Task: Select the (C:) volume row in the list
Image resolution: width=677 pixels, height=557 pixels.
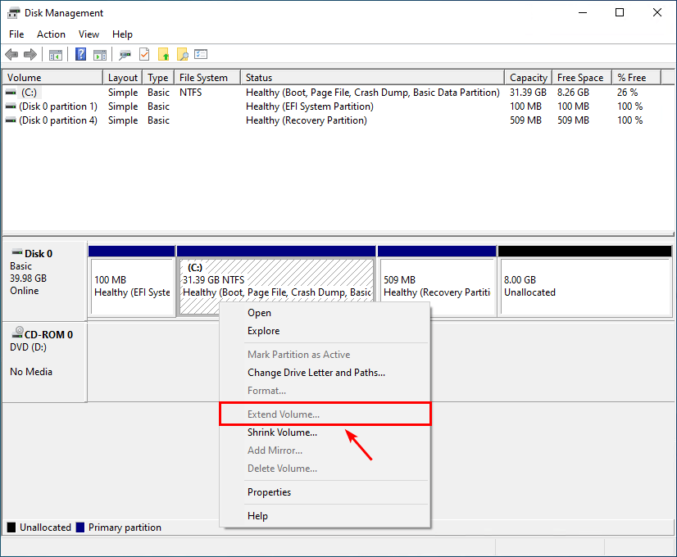Action: click(332, 93)
